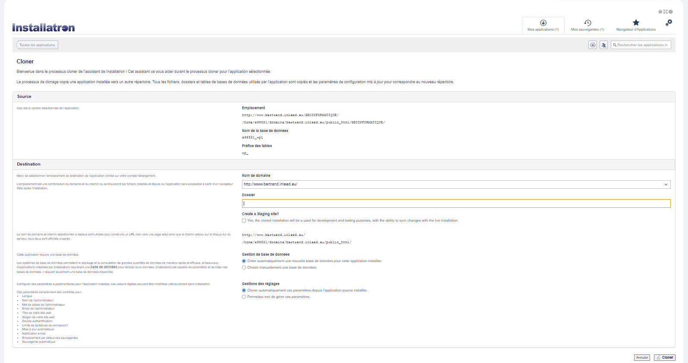Switch to the Mes sauvegardes (1) tab
688x363 pixels.
click(x=587, y=25)
